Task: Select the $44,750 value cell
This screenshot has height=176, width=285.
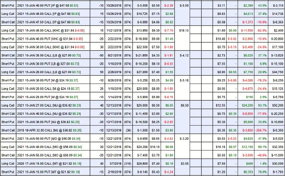Action: point(277,72)
